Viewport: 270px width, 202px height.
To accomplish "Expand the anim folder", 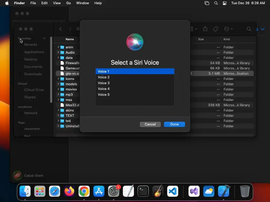I will (x=58, y=47).
